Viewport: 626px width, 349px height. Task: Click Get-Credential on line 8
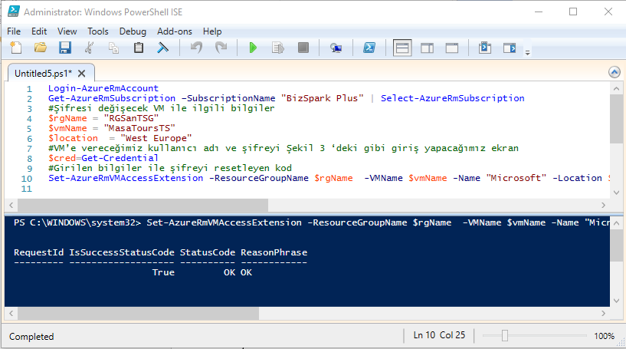(x=120, y=158)
